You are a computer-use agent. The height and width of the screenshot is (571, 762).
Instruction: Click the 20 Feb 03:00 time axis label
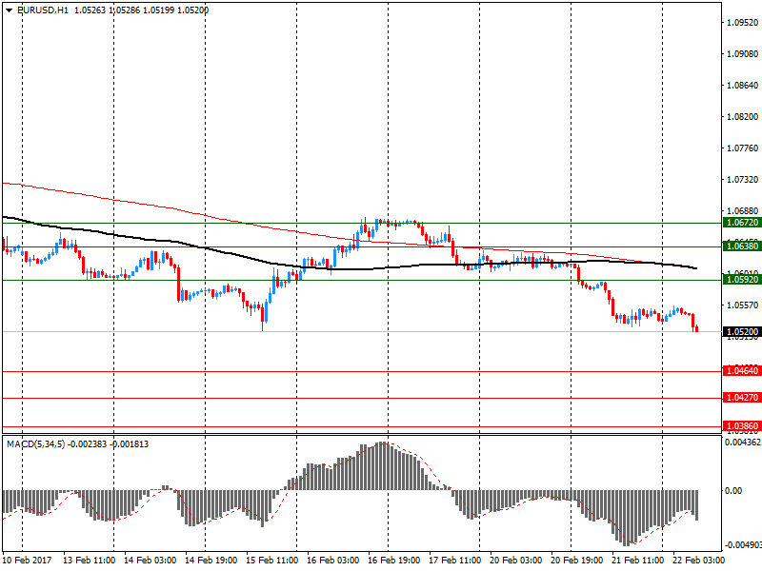tap(516, 561)
